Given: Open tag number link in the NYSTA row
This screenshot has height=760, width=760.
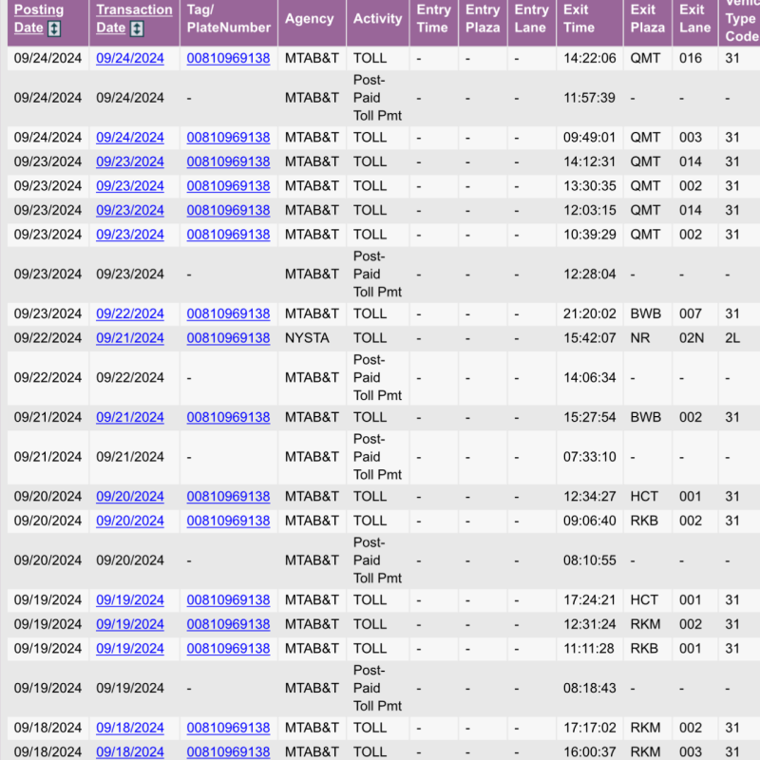Looking at the screenshot, I should click(228, 338).
